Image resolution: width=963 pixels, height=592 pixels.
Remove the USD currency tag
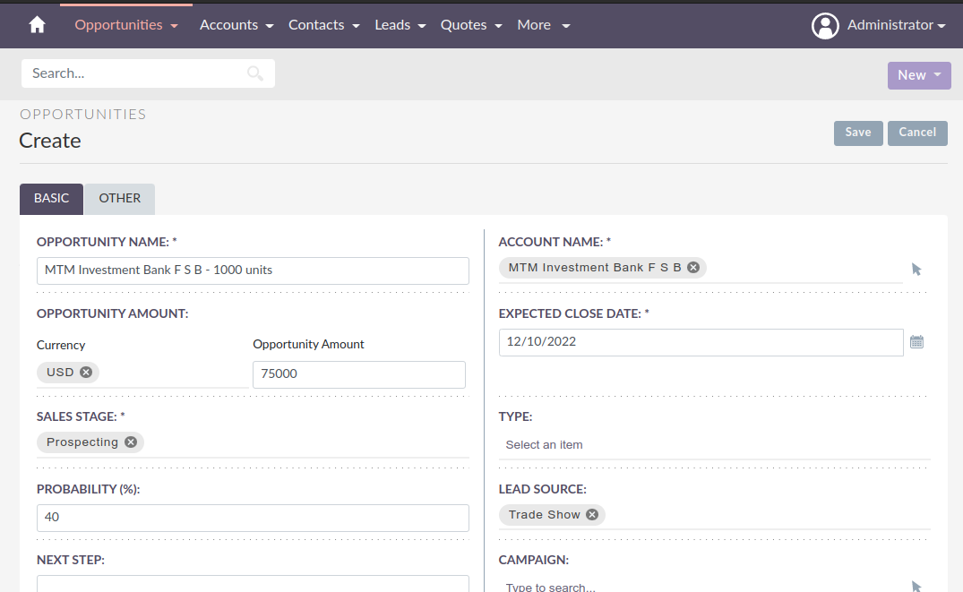click(x=86, y=372)
